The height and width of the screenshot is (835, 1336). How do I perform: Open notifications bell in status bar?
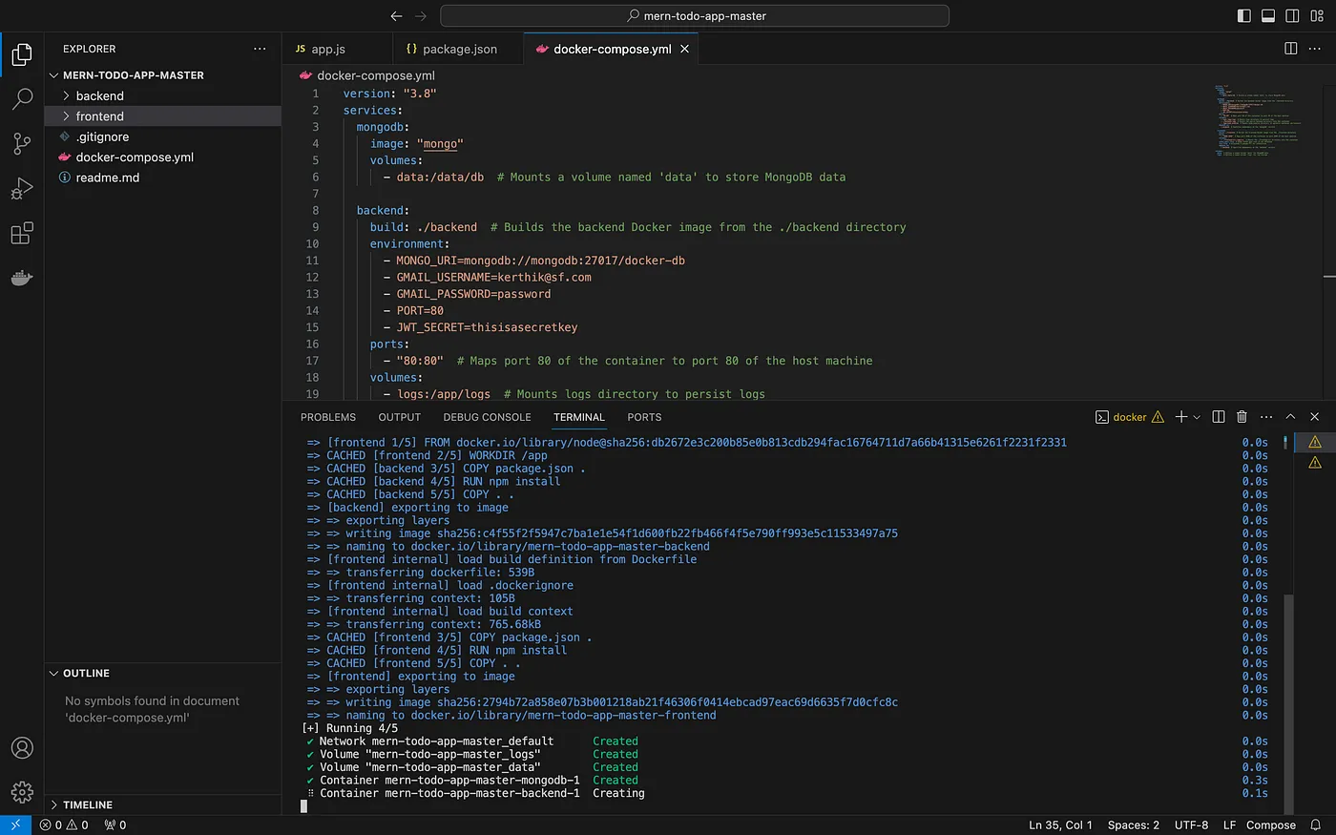[1316, 825]
